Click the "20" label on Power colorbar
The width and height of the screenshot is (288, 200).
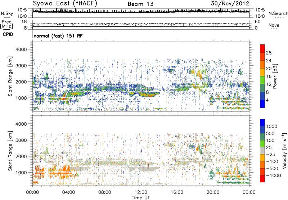pos(269,69)
